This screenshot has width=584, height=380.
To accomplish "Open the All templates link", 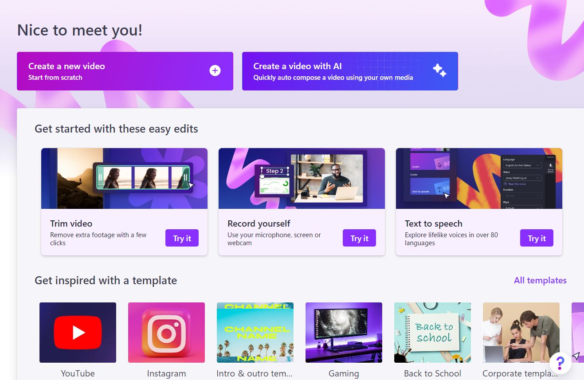I will point(540,280).
